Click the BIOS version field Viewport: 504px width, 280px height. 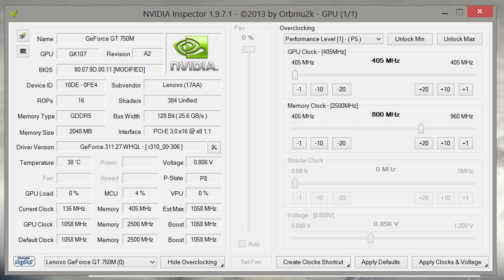pyautogui.click(x=110, y=69)
